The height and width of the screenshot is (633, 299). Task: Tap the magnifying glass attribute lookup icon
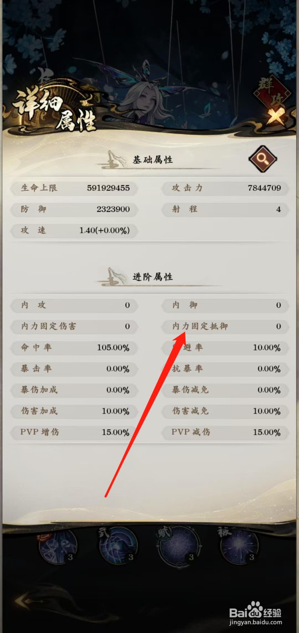coord(262,159)
